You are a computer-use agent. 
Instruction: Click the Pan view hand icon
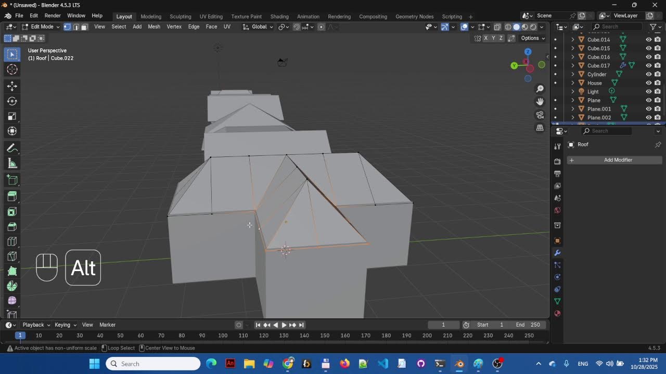540,102
